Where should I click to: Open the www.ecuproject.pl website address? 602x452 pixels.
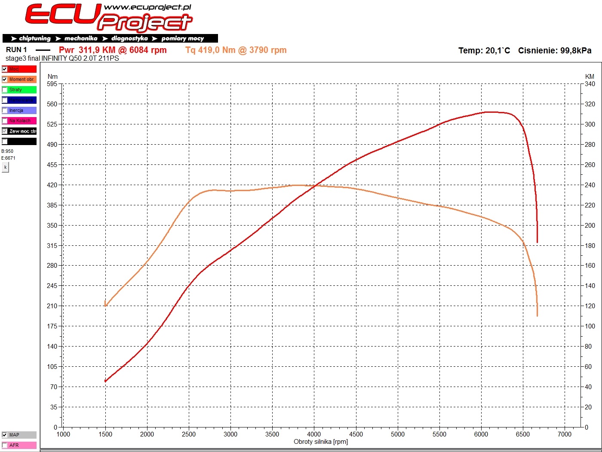(147, 7)
